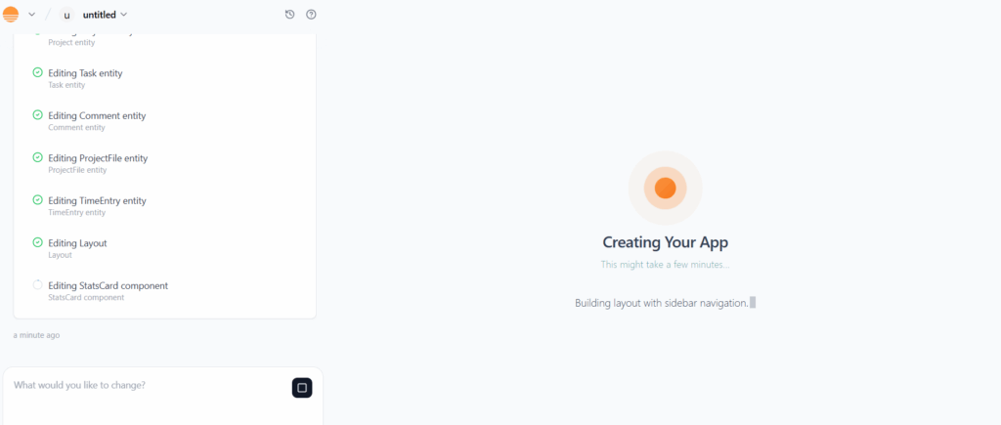Select the 'Editing Task entity' step label
The width and height of the screenshot is (1001, 425).
[x=85, y=73]
